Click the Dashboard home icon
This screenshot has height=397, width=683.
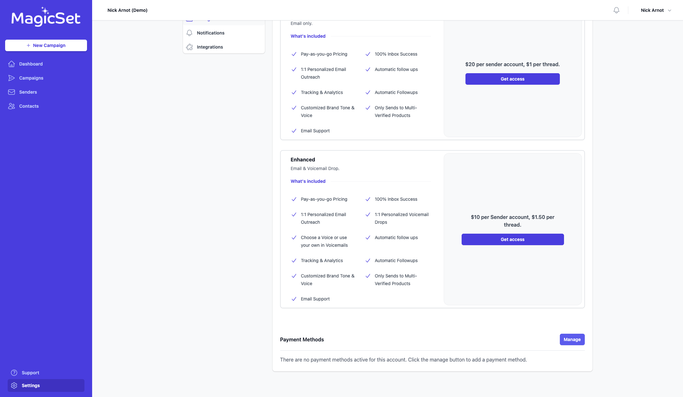(x=12, y=64)
